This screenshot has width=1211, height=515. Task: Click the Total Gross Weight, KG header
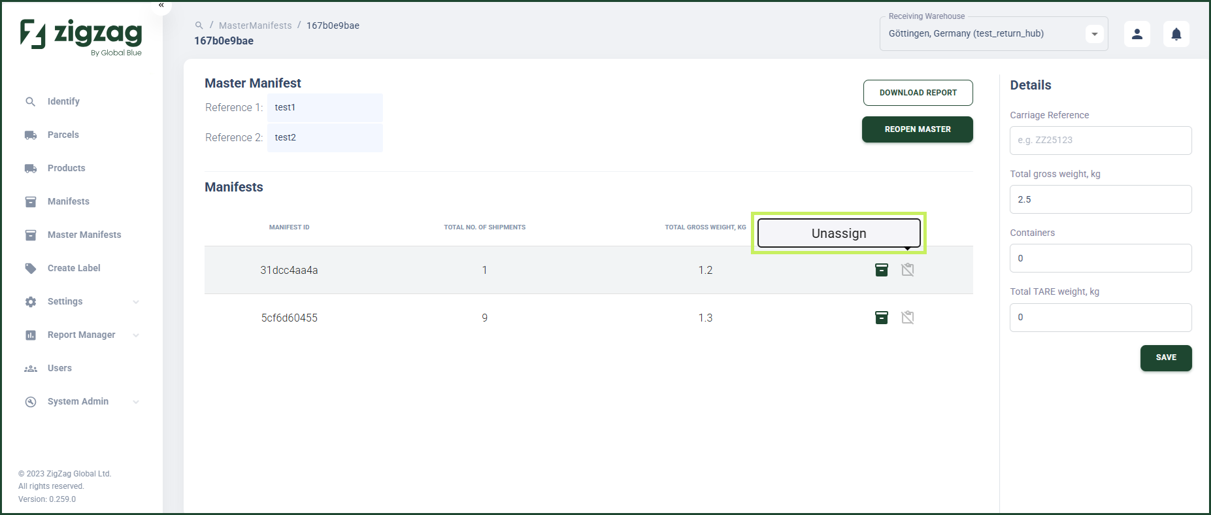coord(705,227)
